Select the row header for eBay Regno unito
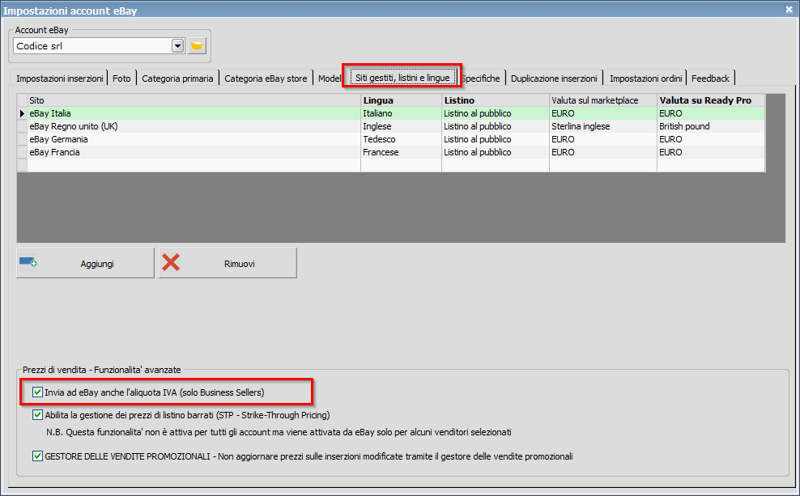This screenshot has width=800, height=496. tap(22, 126)
